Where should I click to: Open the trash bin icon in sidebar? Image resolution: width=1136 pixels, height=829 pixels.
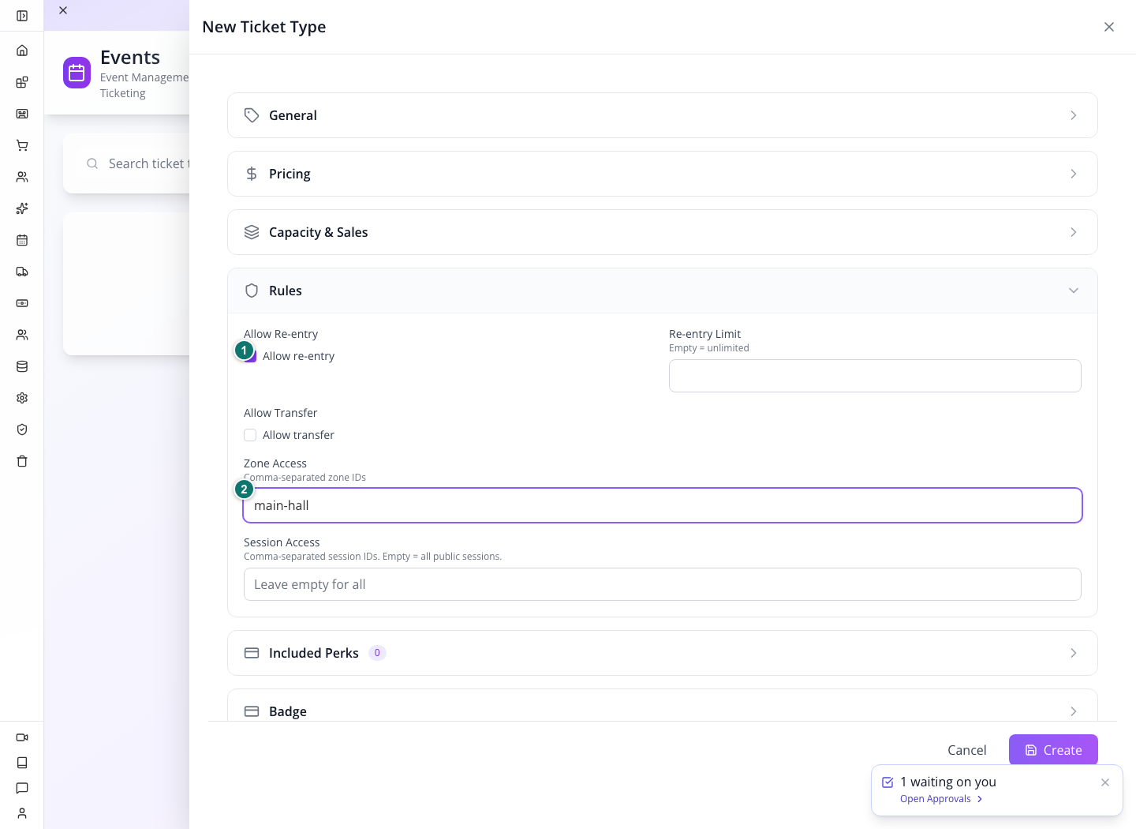(22, 461)
